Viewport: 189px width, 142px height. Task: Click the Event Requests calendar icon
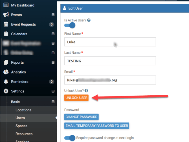[x=6, y=24]
